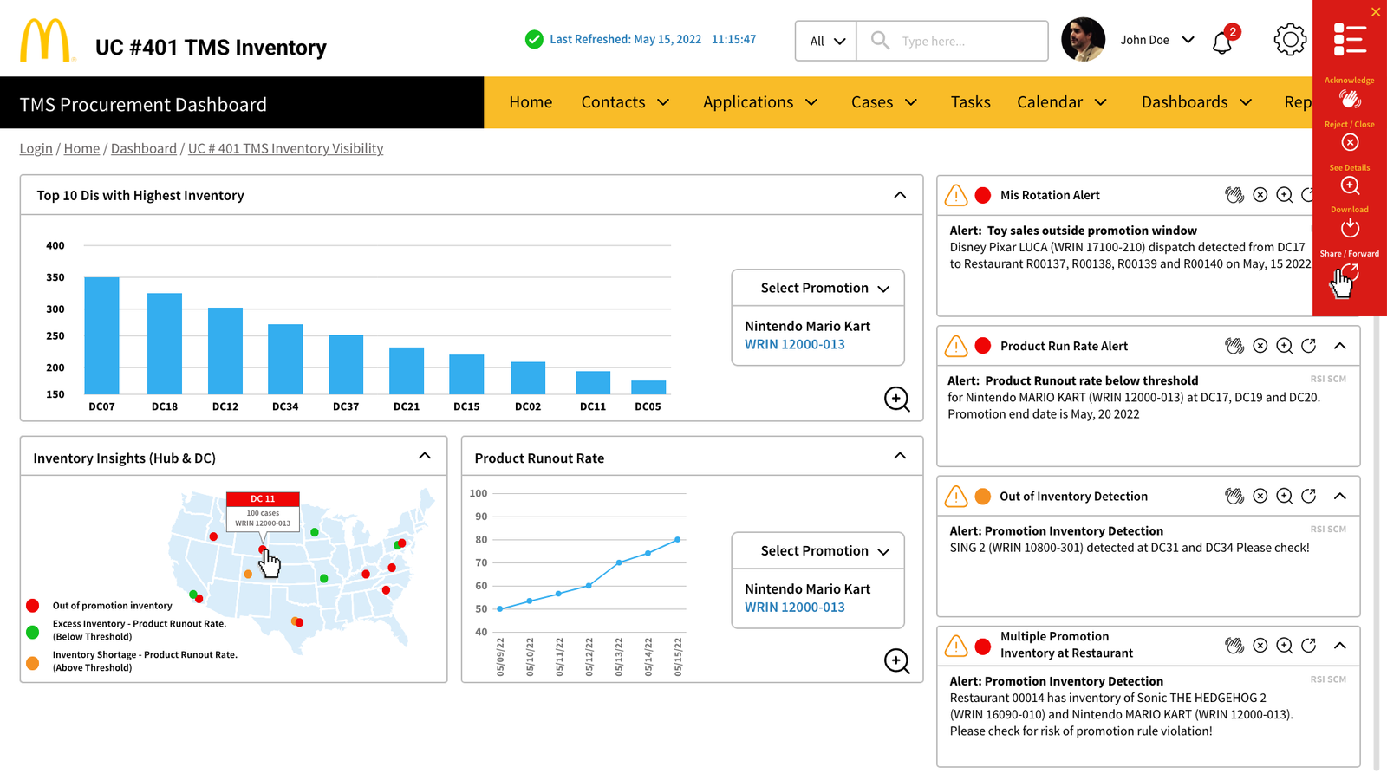Click UC # 401 TMS Inventory Visibility breadcrumb
This screenshot has width=1387, height=780.
click(285, 148)
